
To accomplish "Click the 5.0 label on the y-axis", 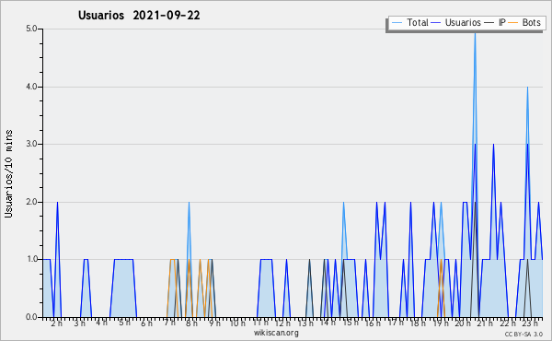I will pyautogui.click(x=31, y=29).
